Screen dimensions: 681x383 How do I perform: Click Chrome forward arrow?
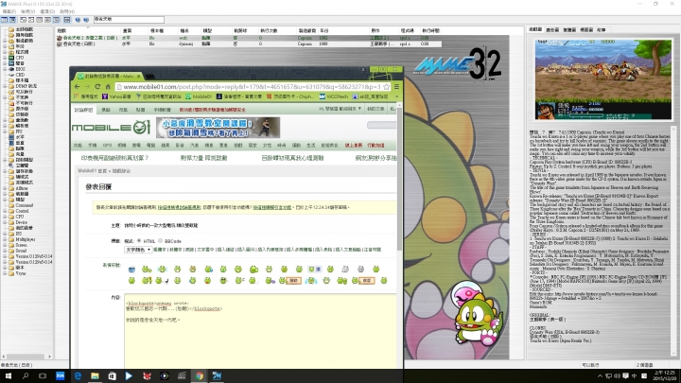coord(88,86)
